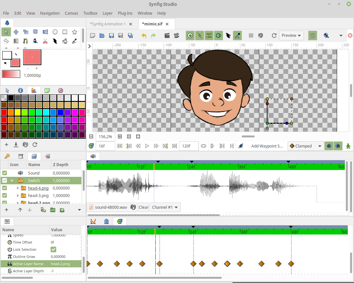Open the Toolbox menu
The height and width of the screenshot is (283, 354).
coord(90,13)
